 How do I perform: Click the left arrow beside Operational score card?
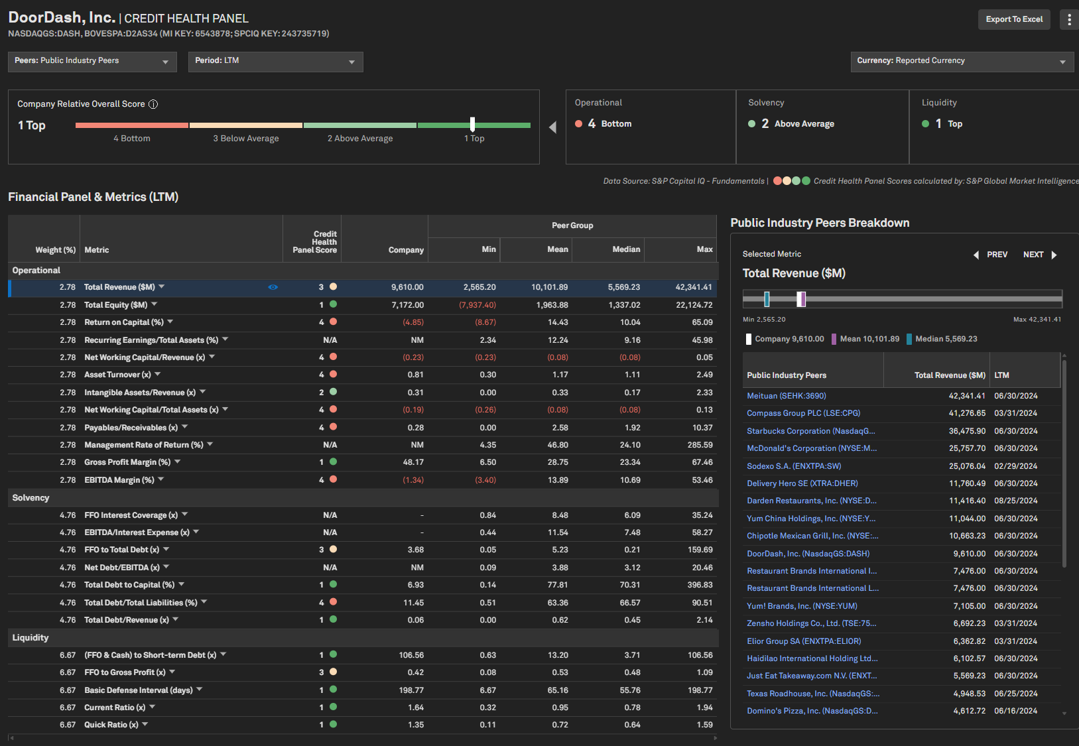coord(552,127)
